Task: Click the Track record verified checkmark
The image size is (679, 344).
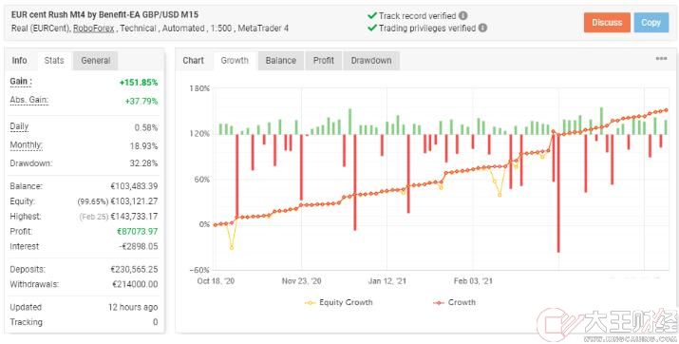Action: (x=371, y=16)
